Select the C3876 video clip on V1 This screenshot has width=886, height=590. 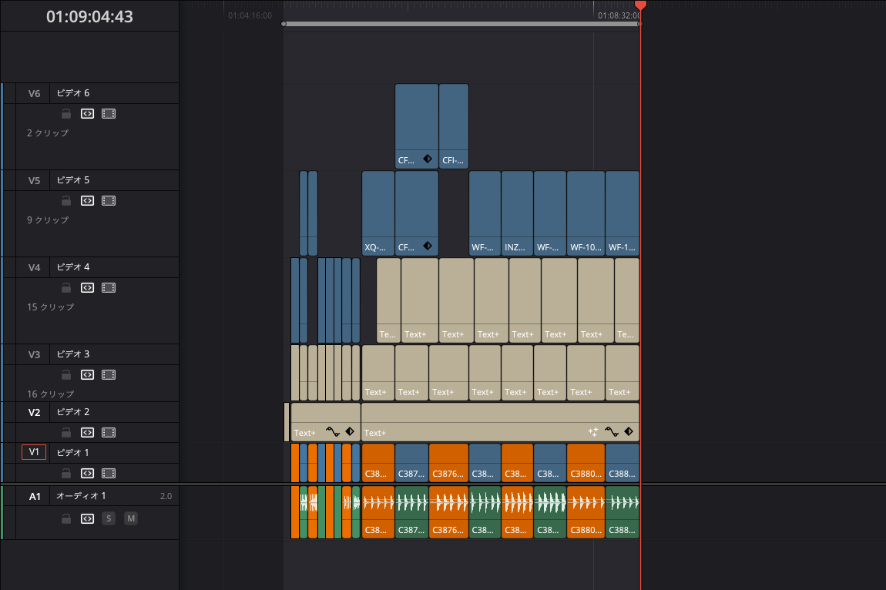click(448, 463)
